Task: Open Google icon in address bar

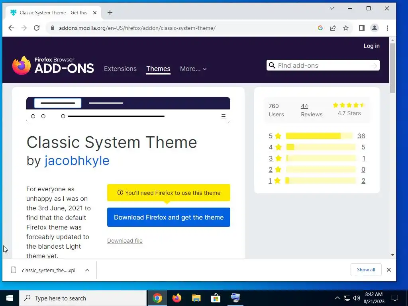Action: 320,28
